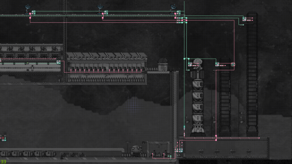
Task: Select the lowest striped rocket cargo module
Action: coord(198,119)
